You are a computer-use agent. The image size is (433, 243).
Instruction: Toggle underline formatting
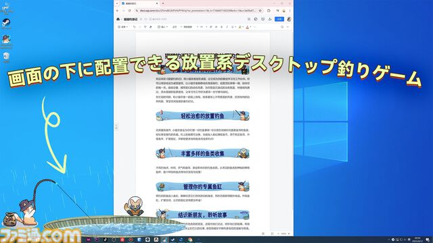pyautogui.click(x=233, y=27)
